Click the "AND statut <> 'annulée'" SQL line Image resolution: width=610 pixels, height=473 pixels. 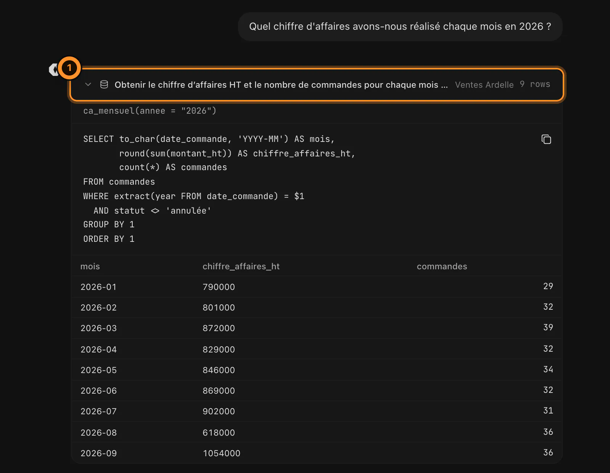click(x=152, y=211)
